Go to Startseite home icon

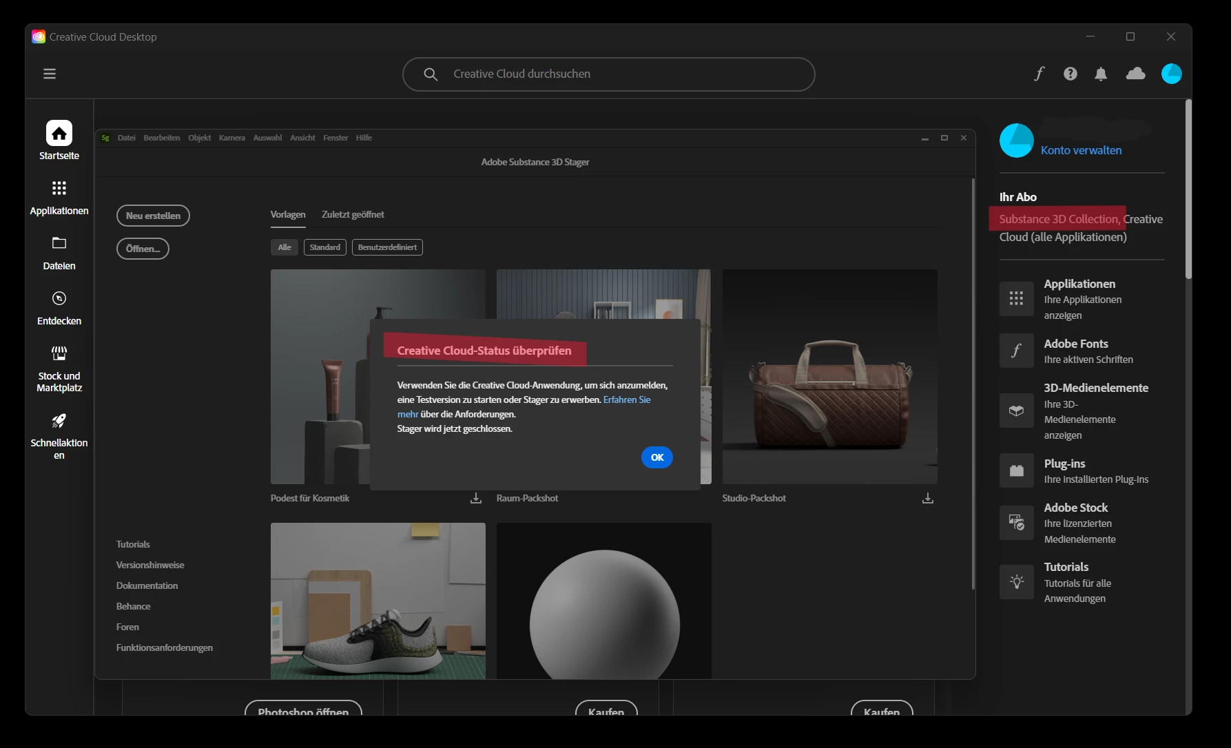click(59, 133)
